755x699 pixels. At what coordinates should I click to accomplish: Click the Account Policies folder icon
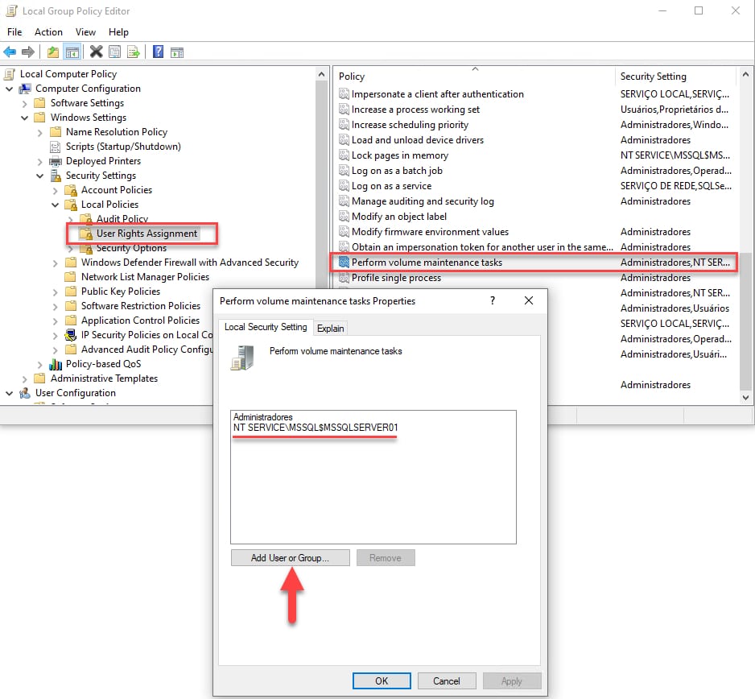(x=71, y=190)
